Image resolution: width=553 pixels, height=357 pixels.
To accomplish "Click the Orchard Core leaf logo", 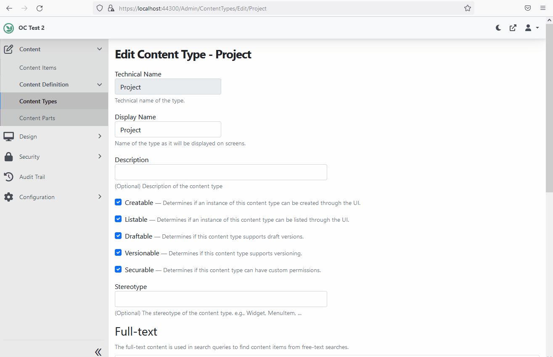I will point(8,28).
